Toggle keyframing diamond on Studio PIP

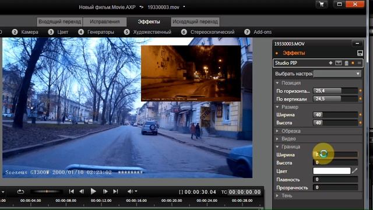pyautogui.click(x=330, y=63)
